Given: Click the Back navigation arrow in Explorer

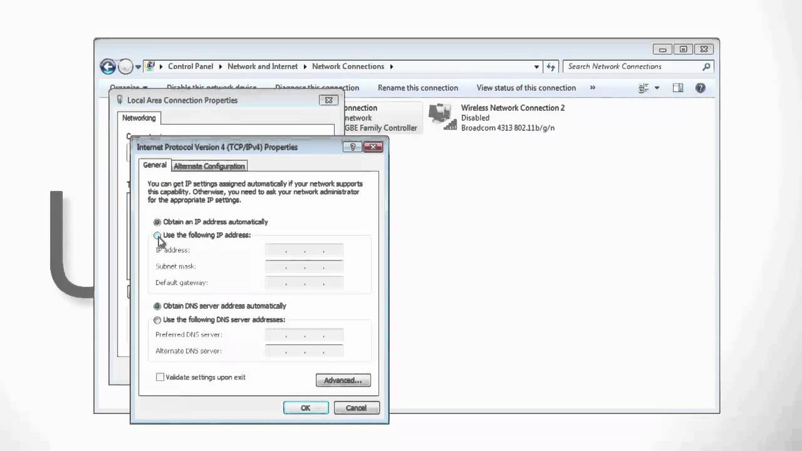Looking at the screenshot, I should [x=108, y=66].
